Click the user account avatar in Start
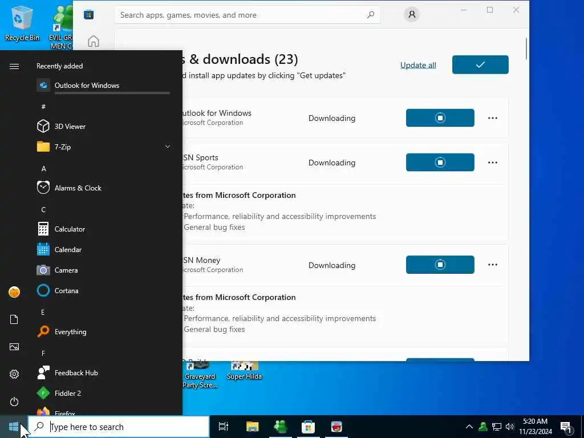The width and height of the screenshot is (584, 438). 14,292
